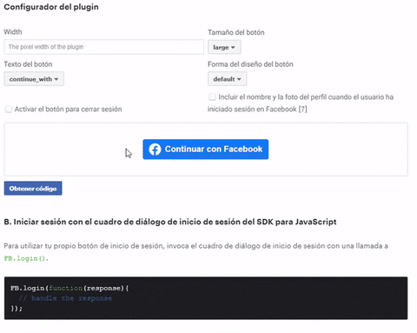Enable the 'Activar el botón para cerrar sesión' checkbox
The image size is (417, 333).
coord(9,110)
